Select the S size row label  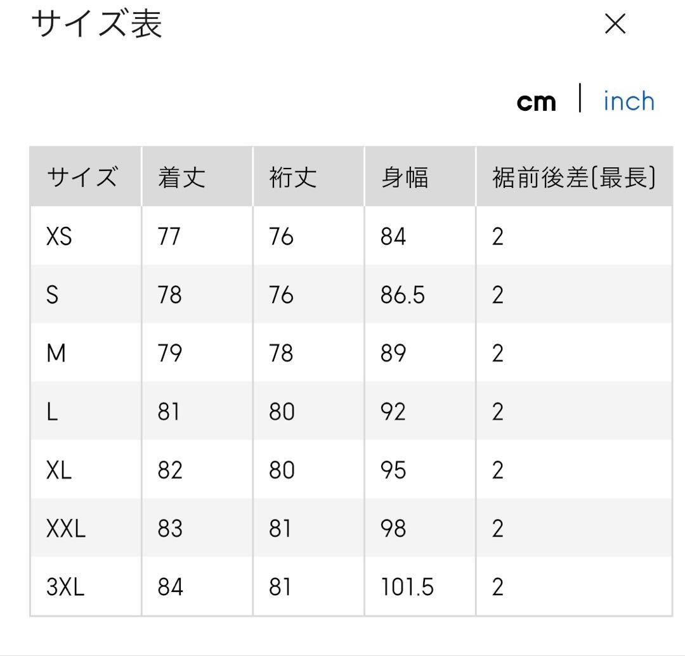(52, 295)
